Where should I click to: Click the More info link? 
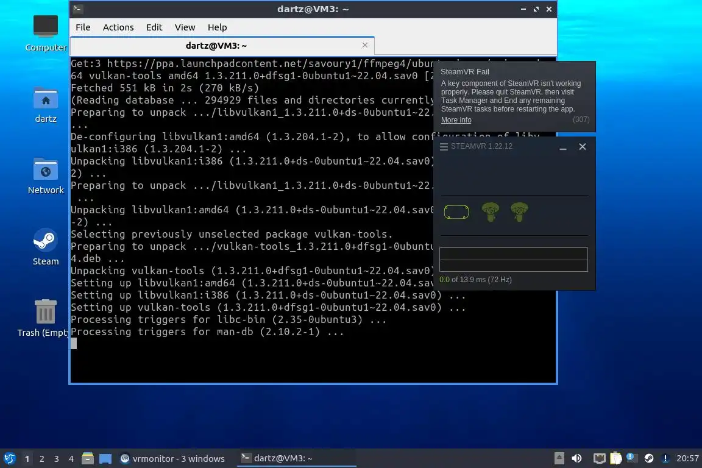[x=456, y=120]
